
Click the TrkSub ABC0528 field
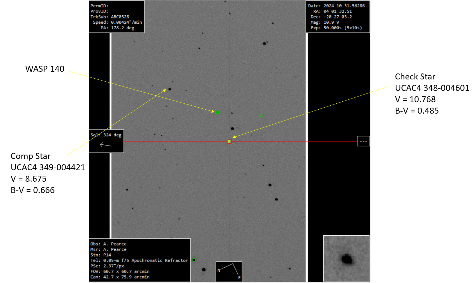click(110, 17)
